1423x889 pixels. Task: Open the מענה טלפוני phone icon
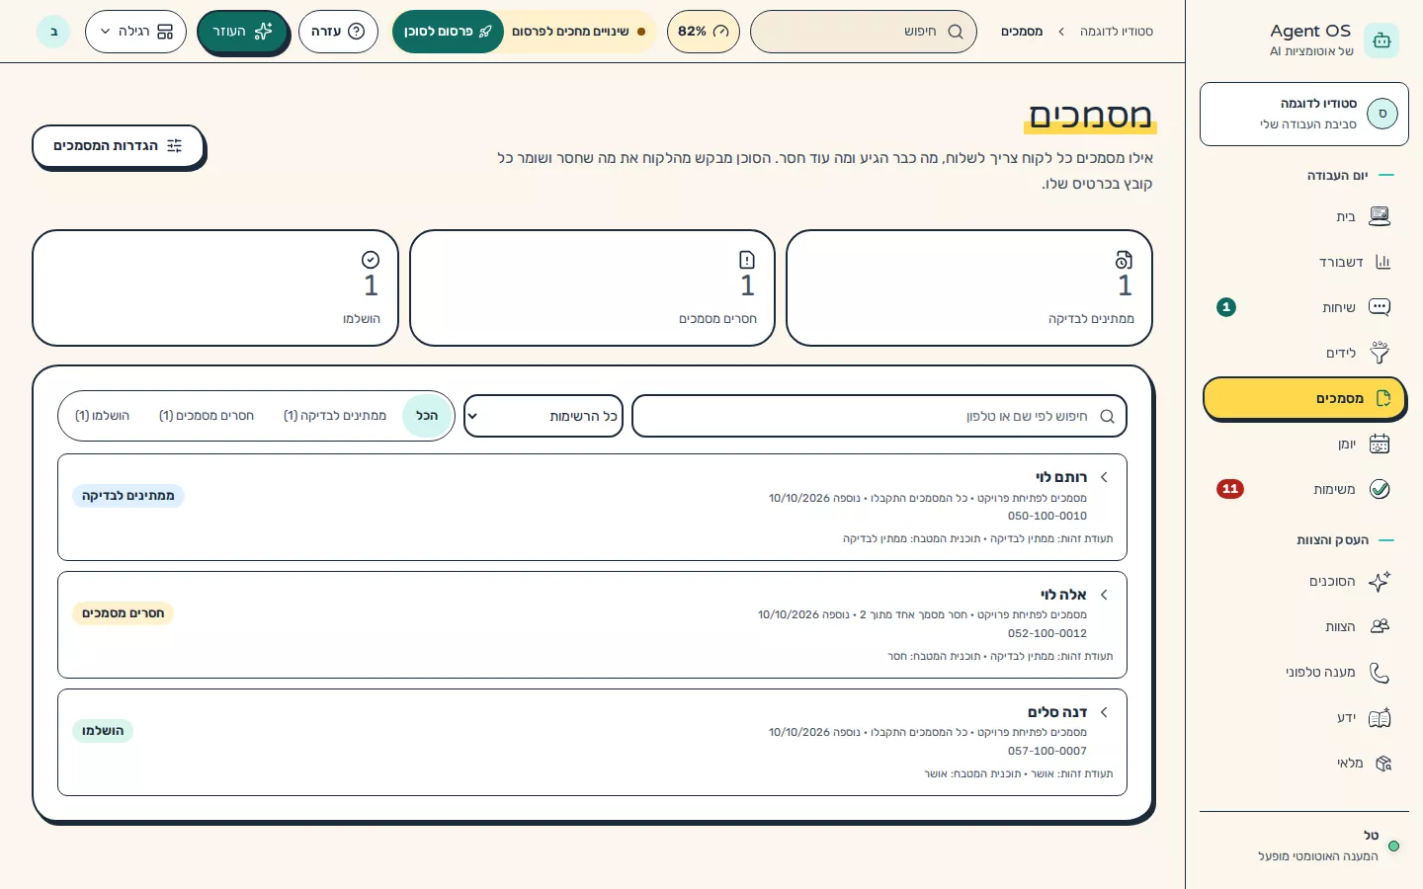point(1380,672)
